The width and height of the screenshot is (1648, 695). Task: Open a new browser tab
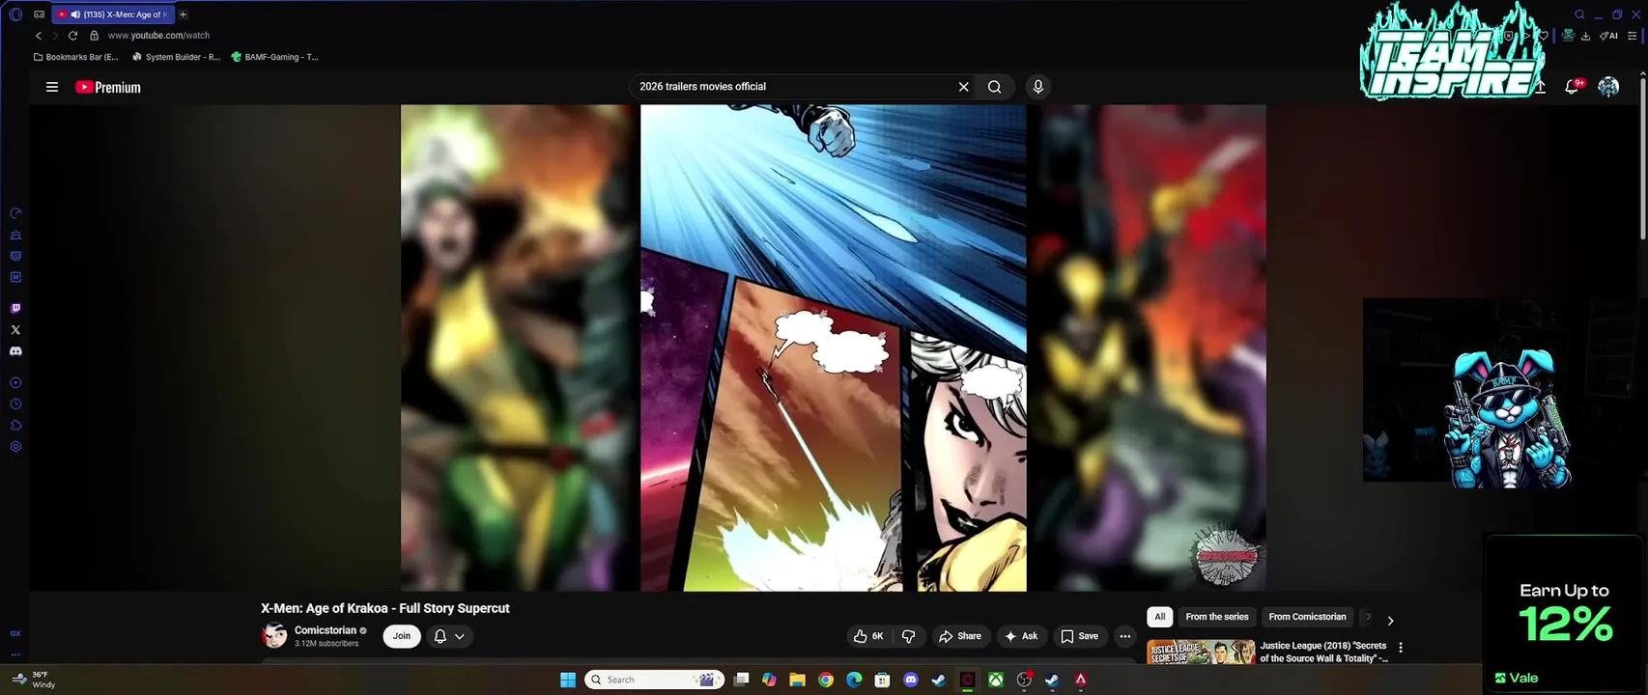(x=183, y=14)
